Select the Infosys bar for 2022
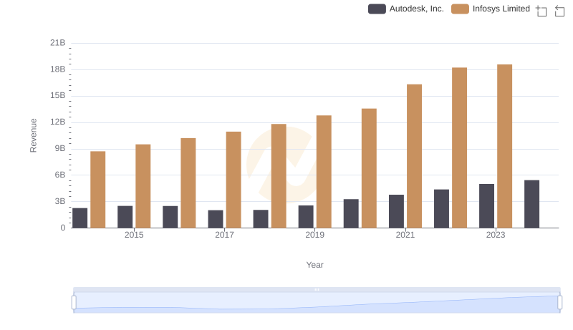The image size is (573, 330). pyautogui.click(x=459, y=147)
